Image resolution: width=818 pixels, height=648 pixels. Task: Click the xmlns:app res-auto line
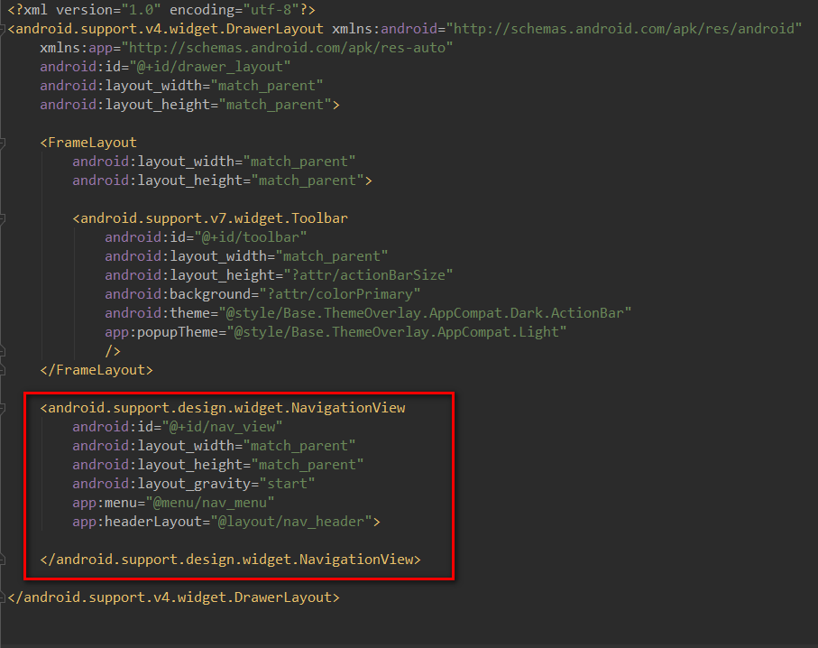(246, 48)
